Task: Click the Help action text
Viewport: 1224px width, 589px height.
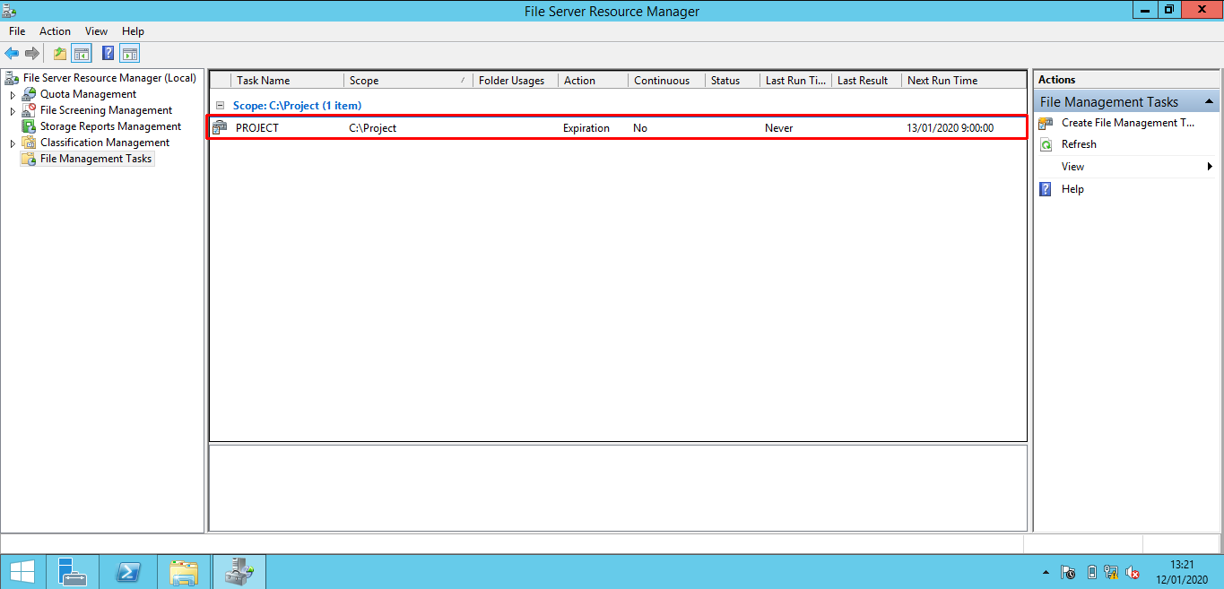Action: 1072,189
